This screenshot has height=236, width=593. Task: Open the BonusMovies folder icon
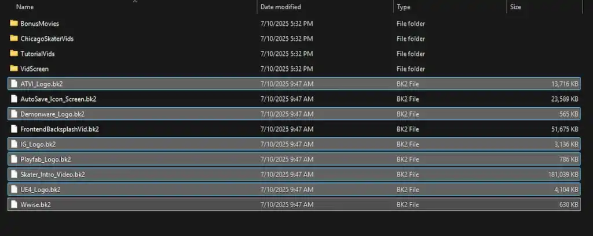click(14, 24)
